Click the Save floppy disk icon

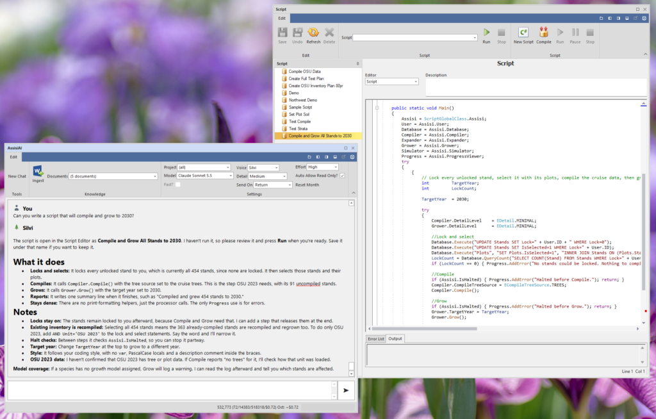[x=283, y=33]
